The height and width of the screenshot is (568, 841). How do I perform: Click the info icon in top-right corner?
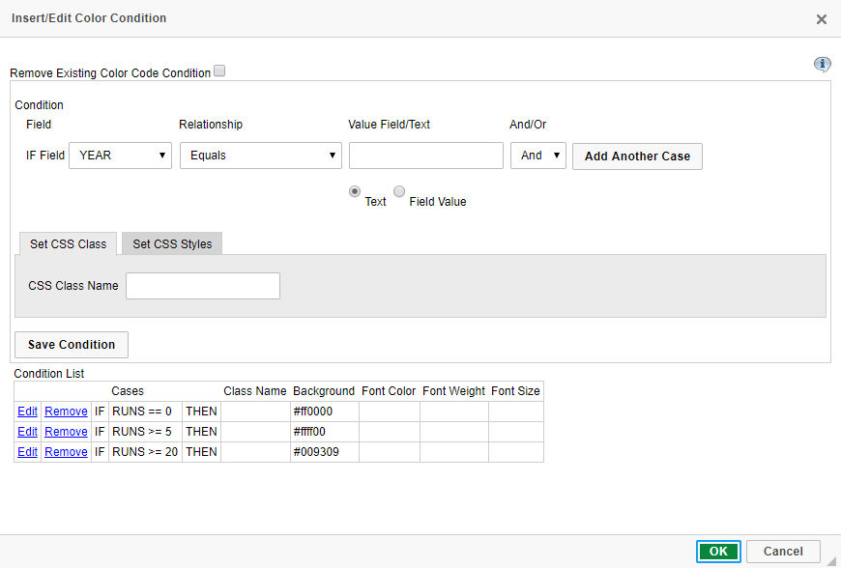[x=823, y=64]
